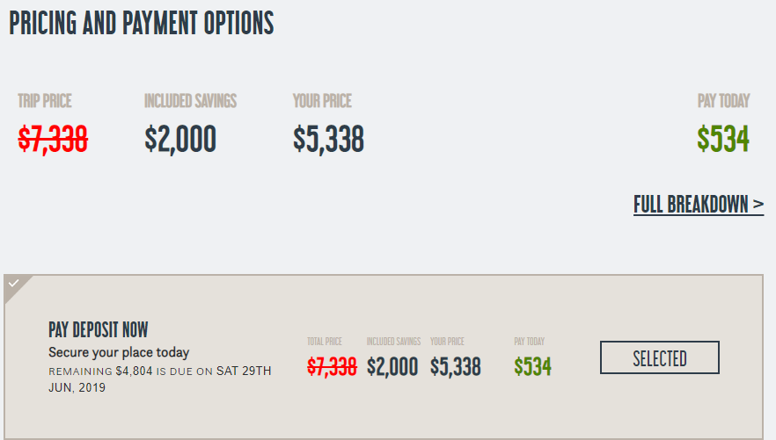This screenshot has width=776, height=440.
Task: Click the Your Price label at top
Action: coord(322,101)
